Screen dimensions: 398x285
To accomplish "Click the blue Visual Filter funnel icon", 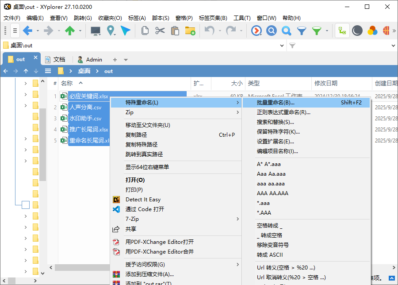I will [302, 31].
